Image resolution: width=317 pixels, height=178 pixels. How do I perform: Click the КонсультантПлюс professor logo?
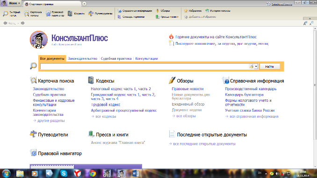[x=39, y=40]
